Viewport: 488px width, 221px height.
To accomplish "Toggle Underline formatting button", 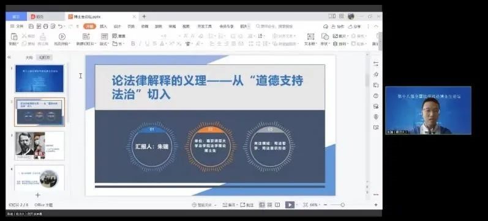I will tap(147, 44).
